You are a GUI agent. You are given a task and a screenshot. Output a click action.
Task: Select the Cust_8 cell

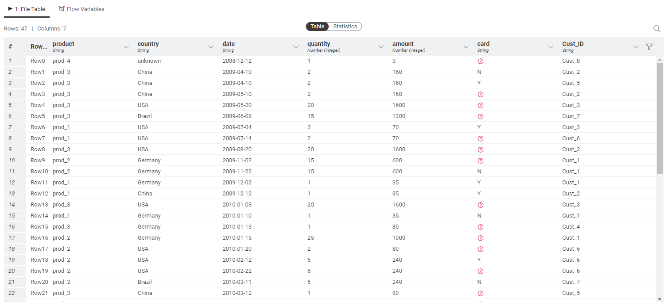[571, 61]
